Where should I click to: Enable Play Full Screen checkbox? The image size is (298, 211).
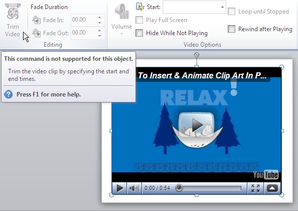[x=139, y=20]
